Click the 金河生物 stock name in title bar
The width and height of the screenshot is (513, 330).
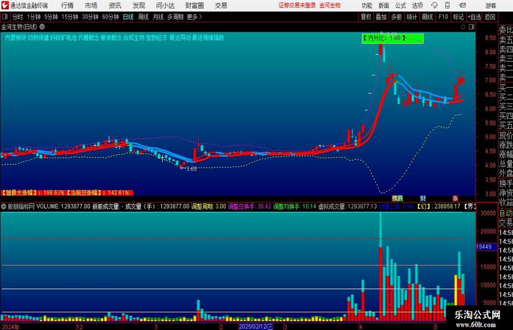pyautogui.click(x=330, y=5)
